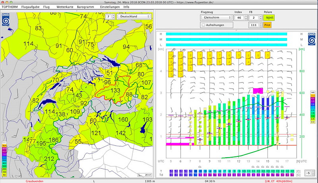This screenshot has height=183, width=318.
Task: Open the Wetterkarte menu
Action: coord(65,7)
